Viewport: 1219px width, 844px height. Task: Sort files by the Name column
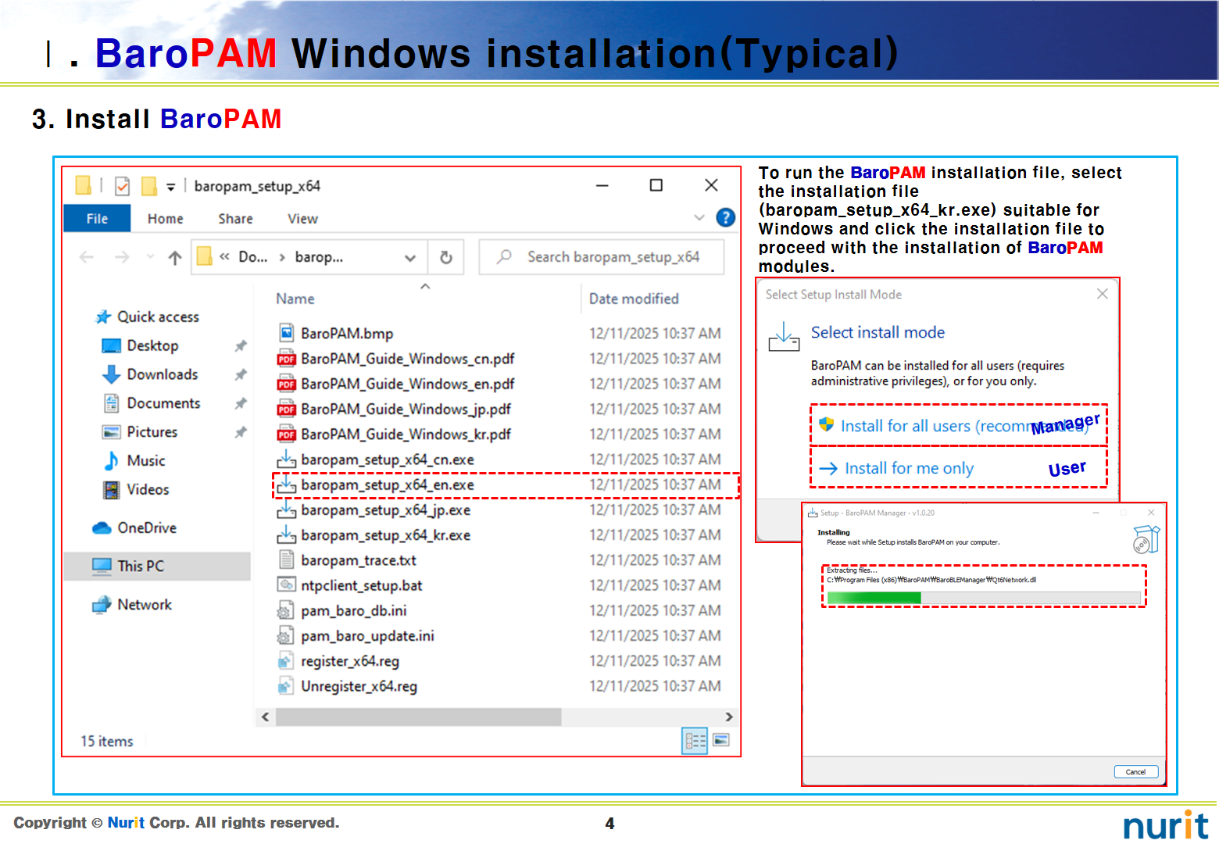[x=295, y=299]
